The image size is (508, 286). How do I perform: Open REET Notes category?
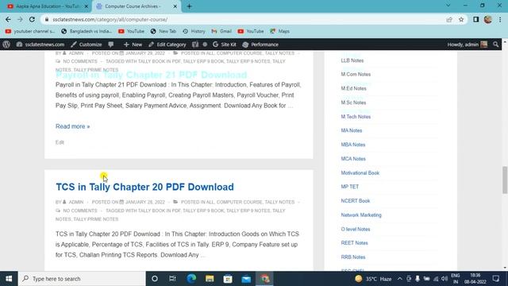(x=355, y=243)
